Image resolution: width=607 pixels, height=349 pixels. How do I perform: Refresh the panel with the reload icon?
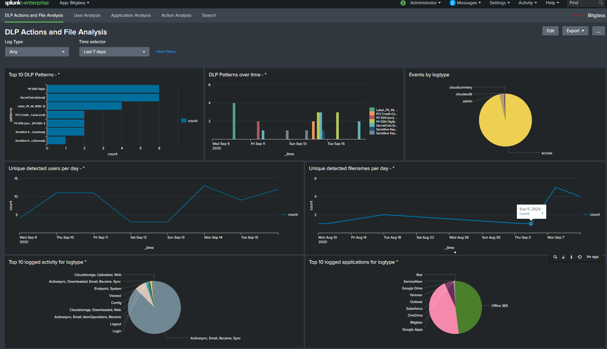(x=580, y=257)
